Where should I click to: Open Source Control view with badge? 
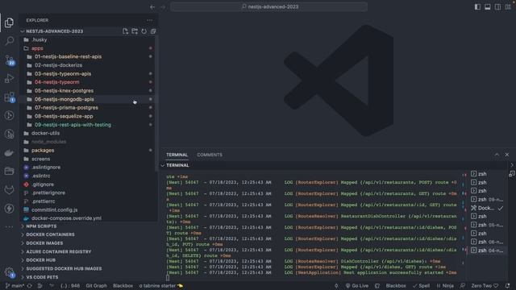9,60
